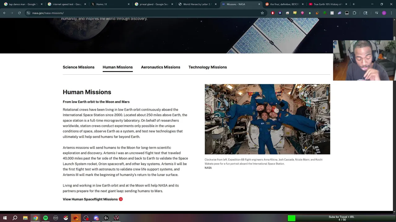Open File Explorer from the taskbar
The height and width of the screenshot is (222, 396).
coord(25,218)
